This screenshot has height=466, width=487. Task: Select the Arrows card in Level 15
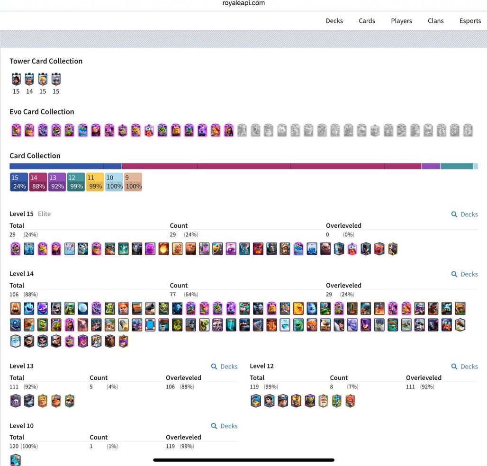(x=70, y=249)
